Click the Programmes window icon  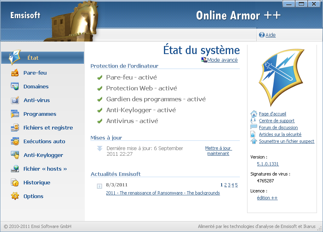15,114
